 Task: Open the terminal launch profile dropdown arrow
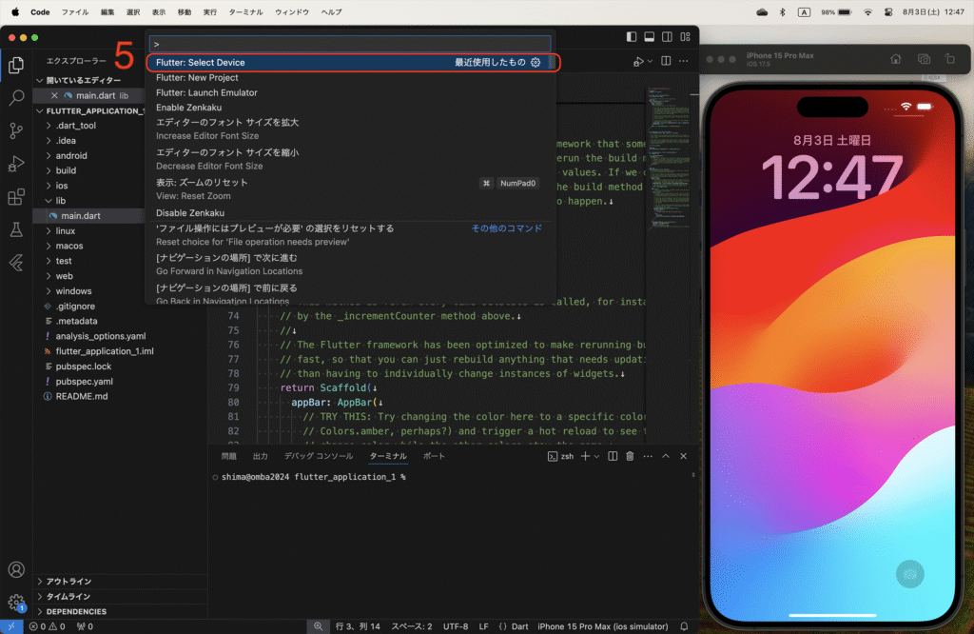597,456
